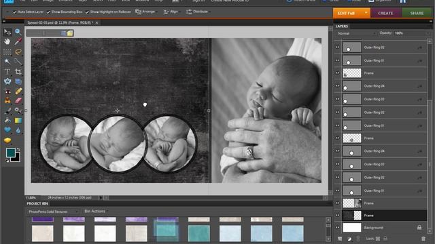Select the Spot Healing bandage tool
The image size is (435, 244).
click(18, 91)
